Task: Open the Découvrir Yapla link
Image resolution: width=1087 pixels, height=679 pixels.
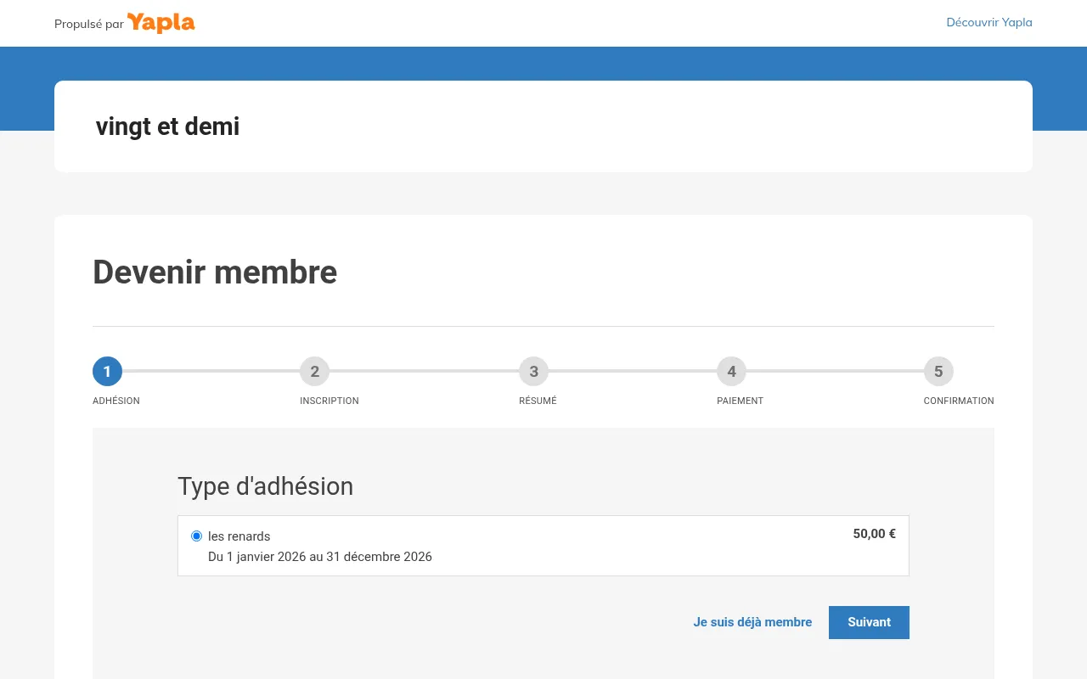Action: tap(989, 23)
